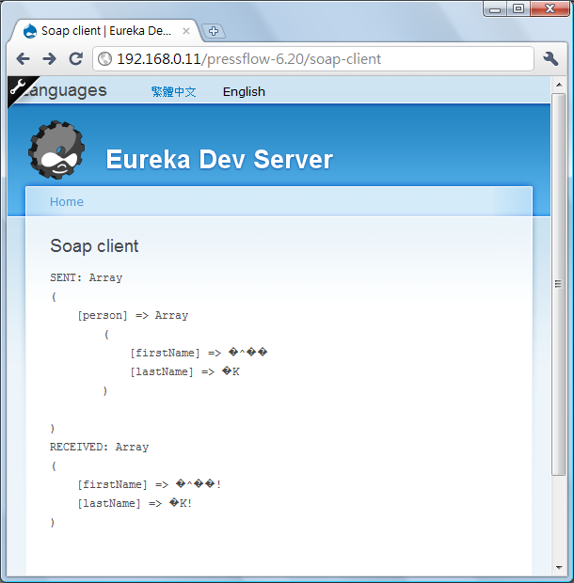The width and height of the screenshot is (574, 583).
Task: Click the Eureka Dev Server site title
Action: pos(219,160)
